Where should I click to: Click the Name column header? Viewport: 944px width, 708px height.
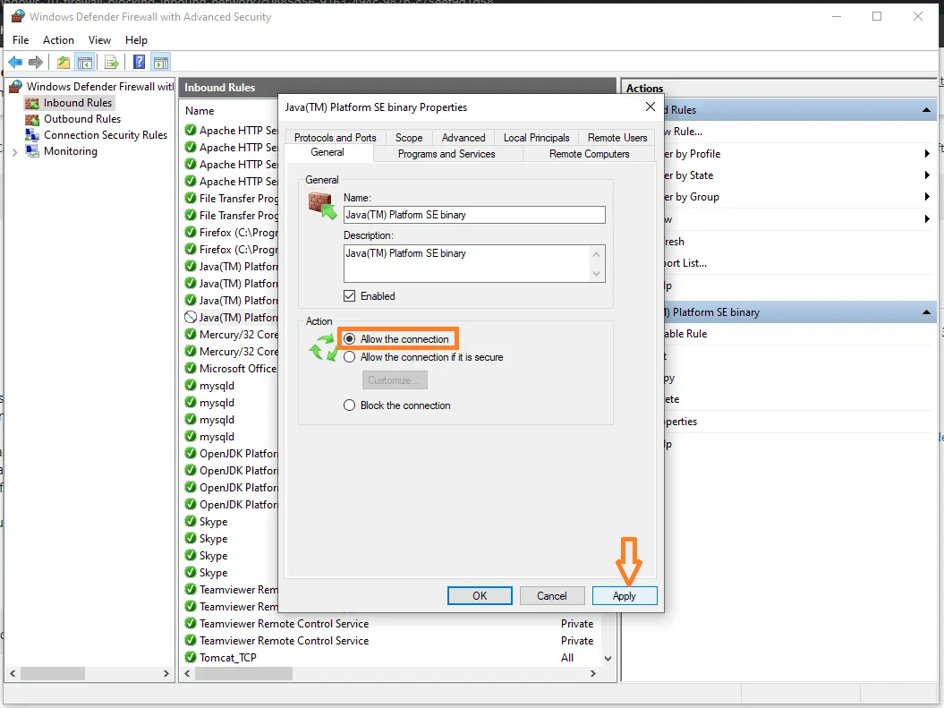tap(200, 111)
